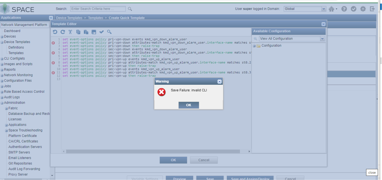
Task: Open search using the magnifier editor icon
Action: click(109, 32)
